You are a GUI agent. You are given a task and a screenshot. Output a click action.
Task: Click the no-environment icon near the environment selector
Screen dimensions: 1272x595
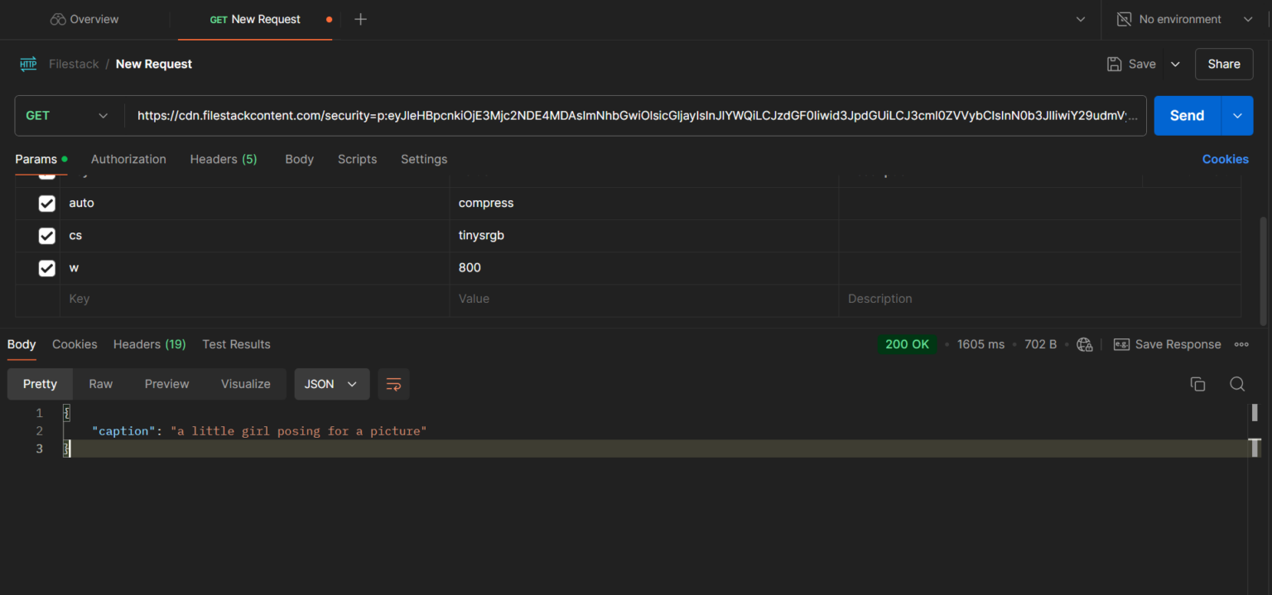(x=1124, y=19)
